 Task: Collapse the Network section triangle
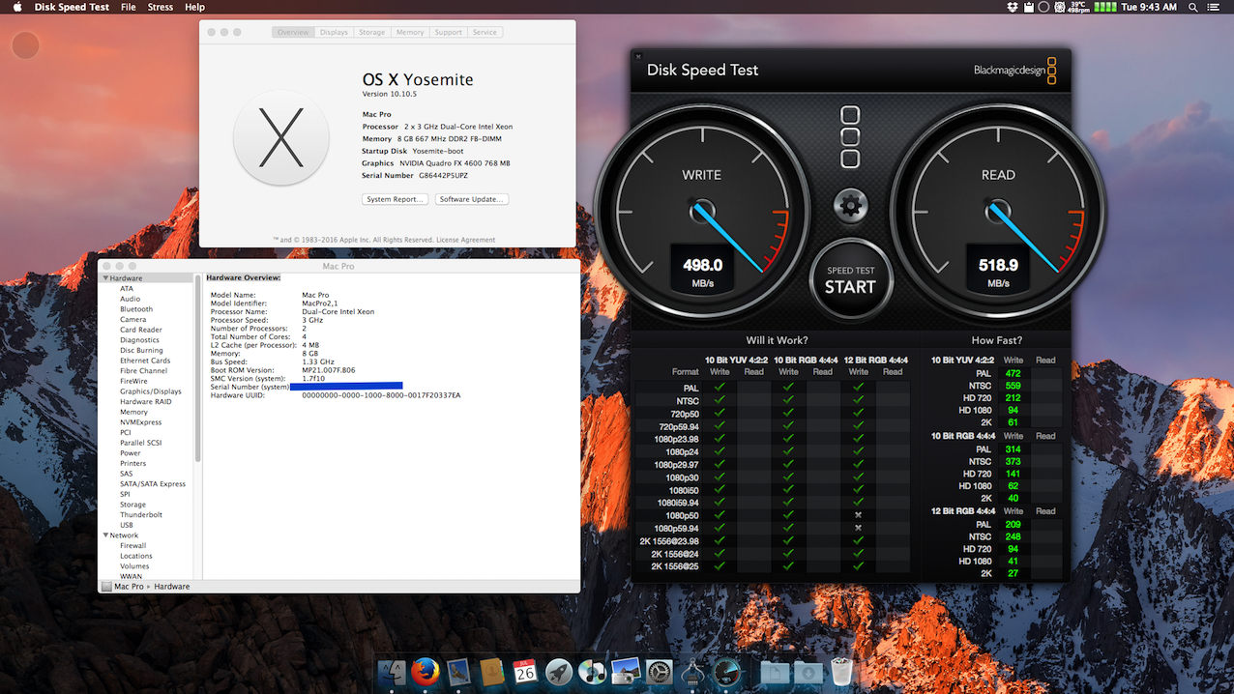coord(105,535)
